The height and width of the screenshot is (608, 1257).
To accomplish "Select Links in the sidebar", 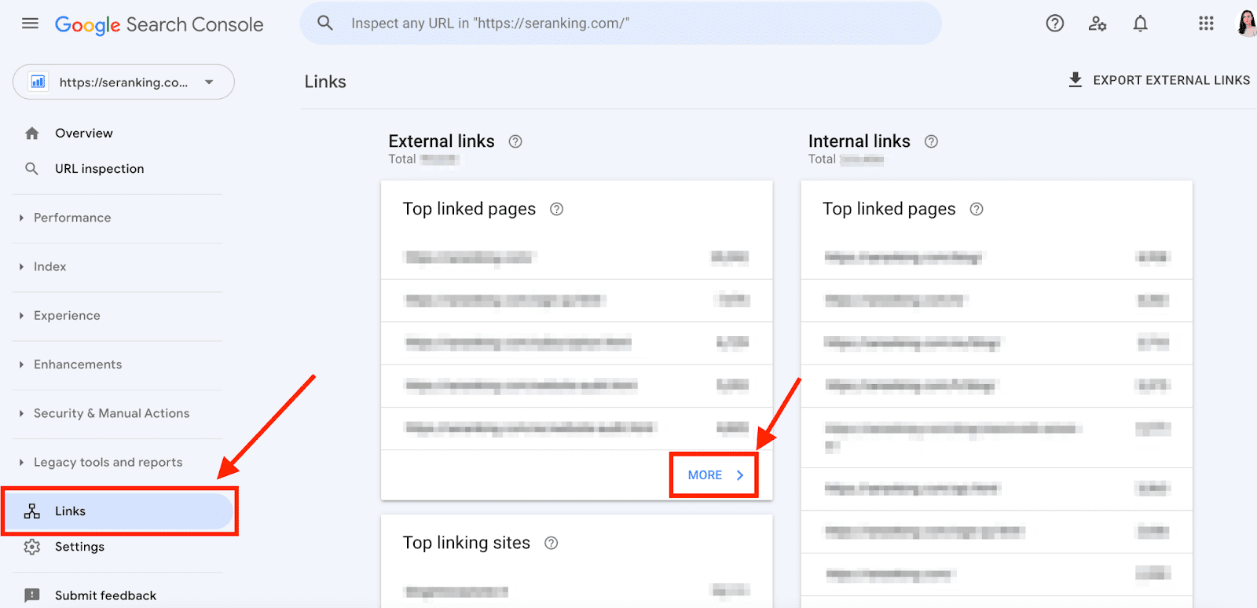I will click(119, 511).
